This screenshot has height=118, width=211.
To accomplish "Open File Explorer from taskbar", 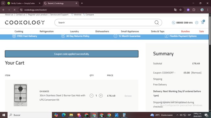I will pyautogui.click(x=71, y=115).
